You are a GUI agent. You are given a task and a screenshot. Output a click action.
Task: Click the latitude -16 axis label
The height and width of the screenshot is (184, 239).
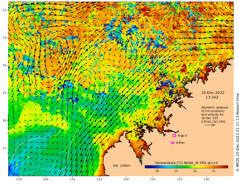click(4, 120)
